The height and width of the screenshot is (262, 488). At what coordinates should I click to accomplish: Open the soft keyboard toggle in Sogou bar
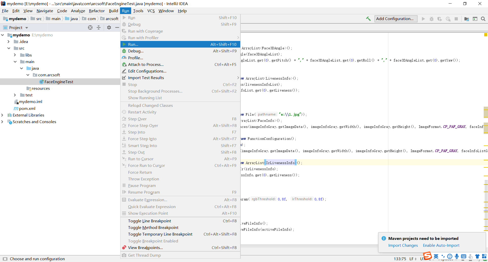tap(464, 256)
